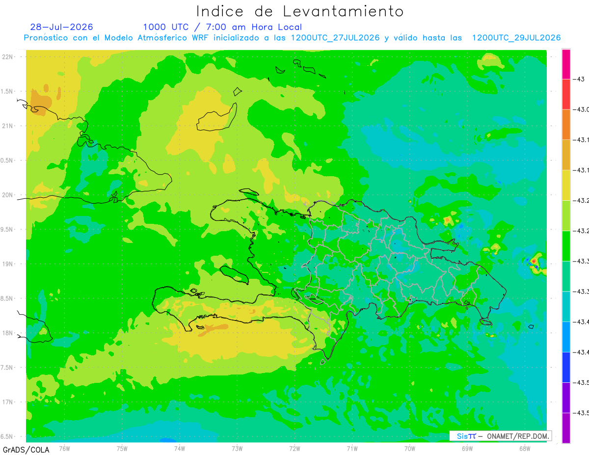Click the "ONAMET/REP.DOM." label
The height and width of the screenshot is (455, 589).
click(x=518, y=436)
